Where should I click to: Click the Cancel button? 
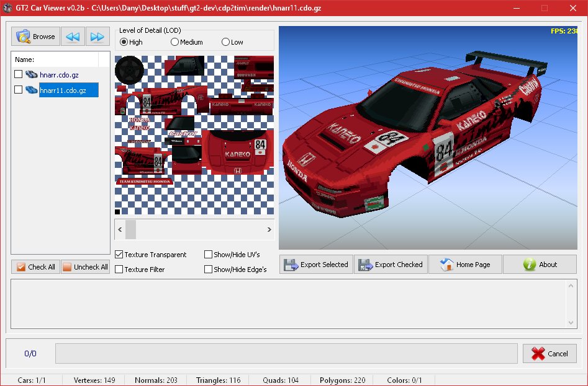tap(550, 353)
